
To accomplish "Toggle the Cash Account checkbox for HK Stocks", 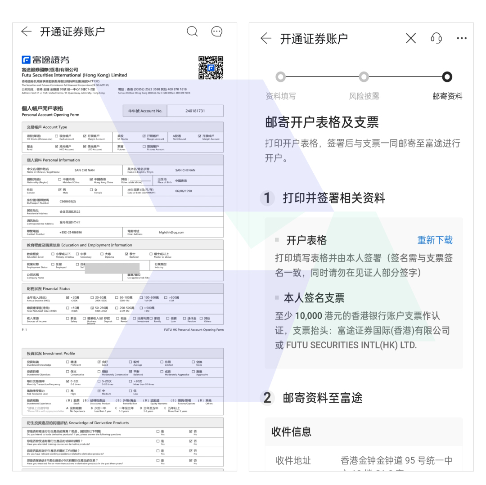I will coord(56,136).
